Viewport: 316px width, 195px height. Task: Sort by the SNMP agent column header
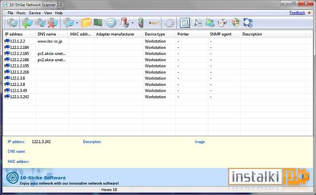(x=224, y=34)
